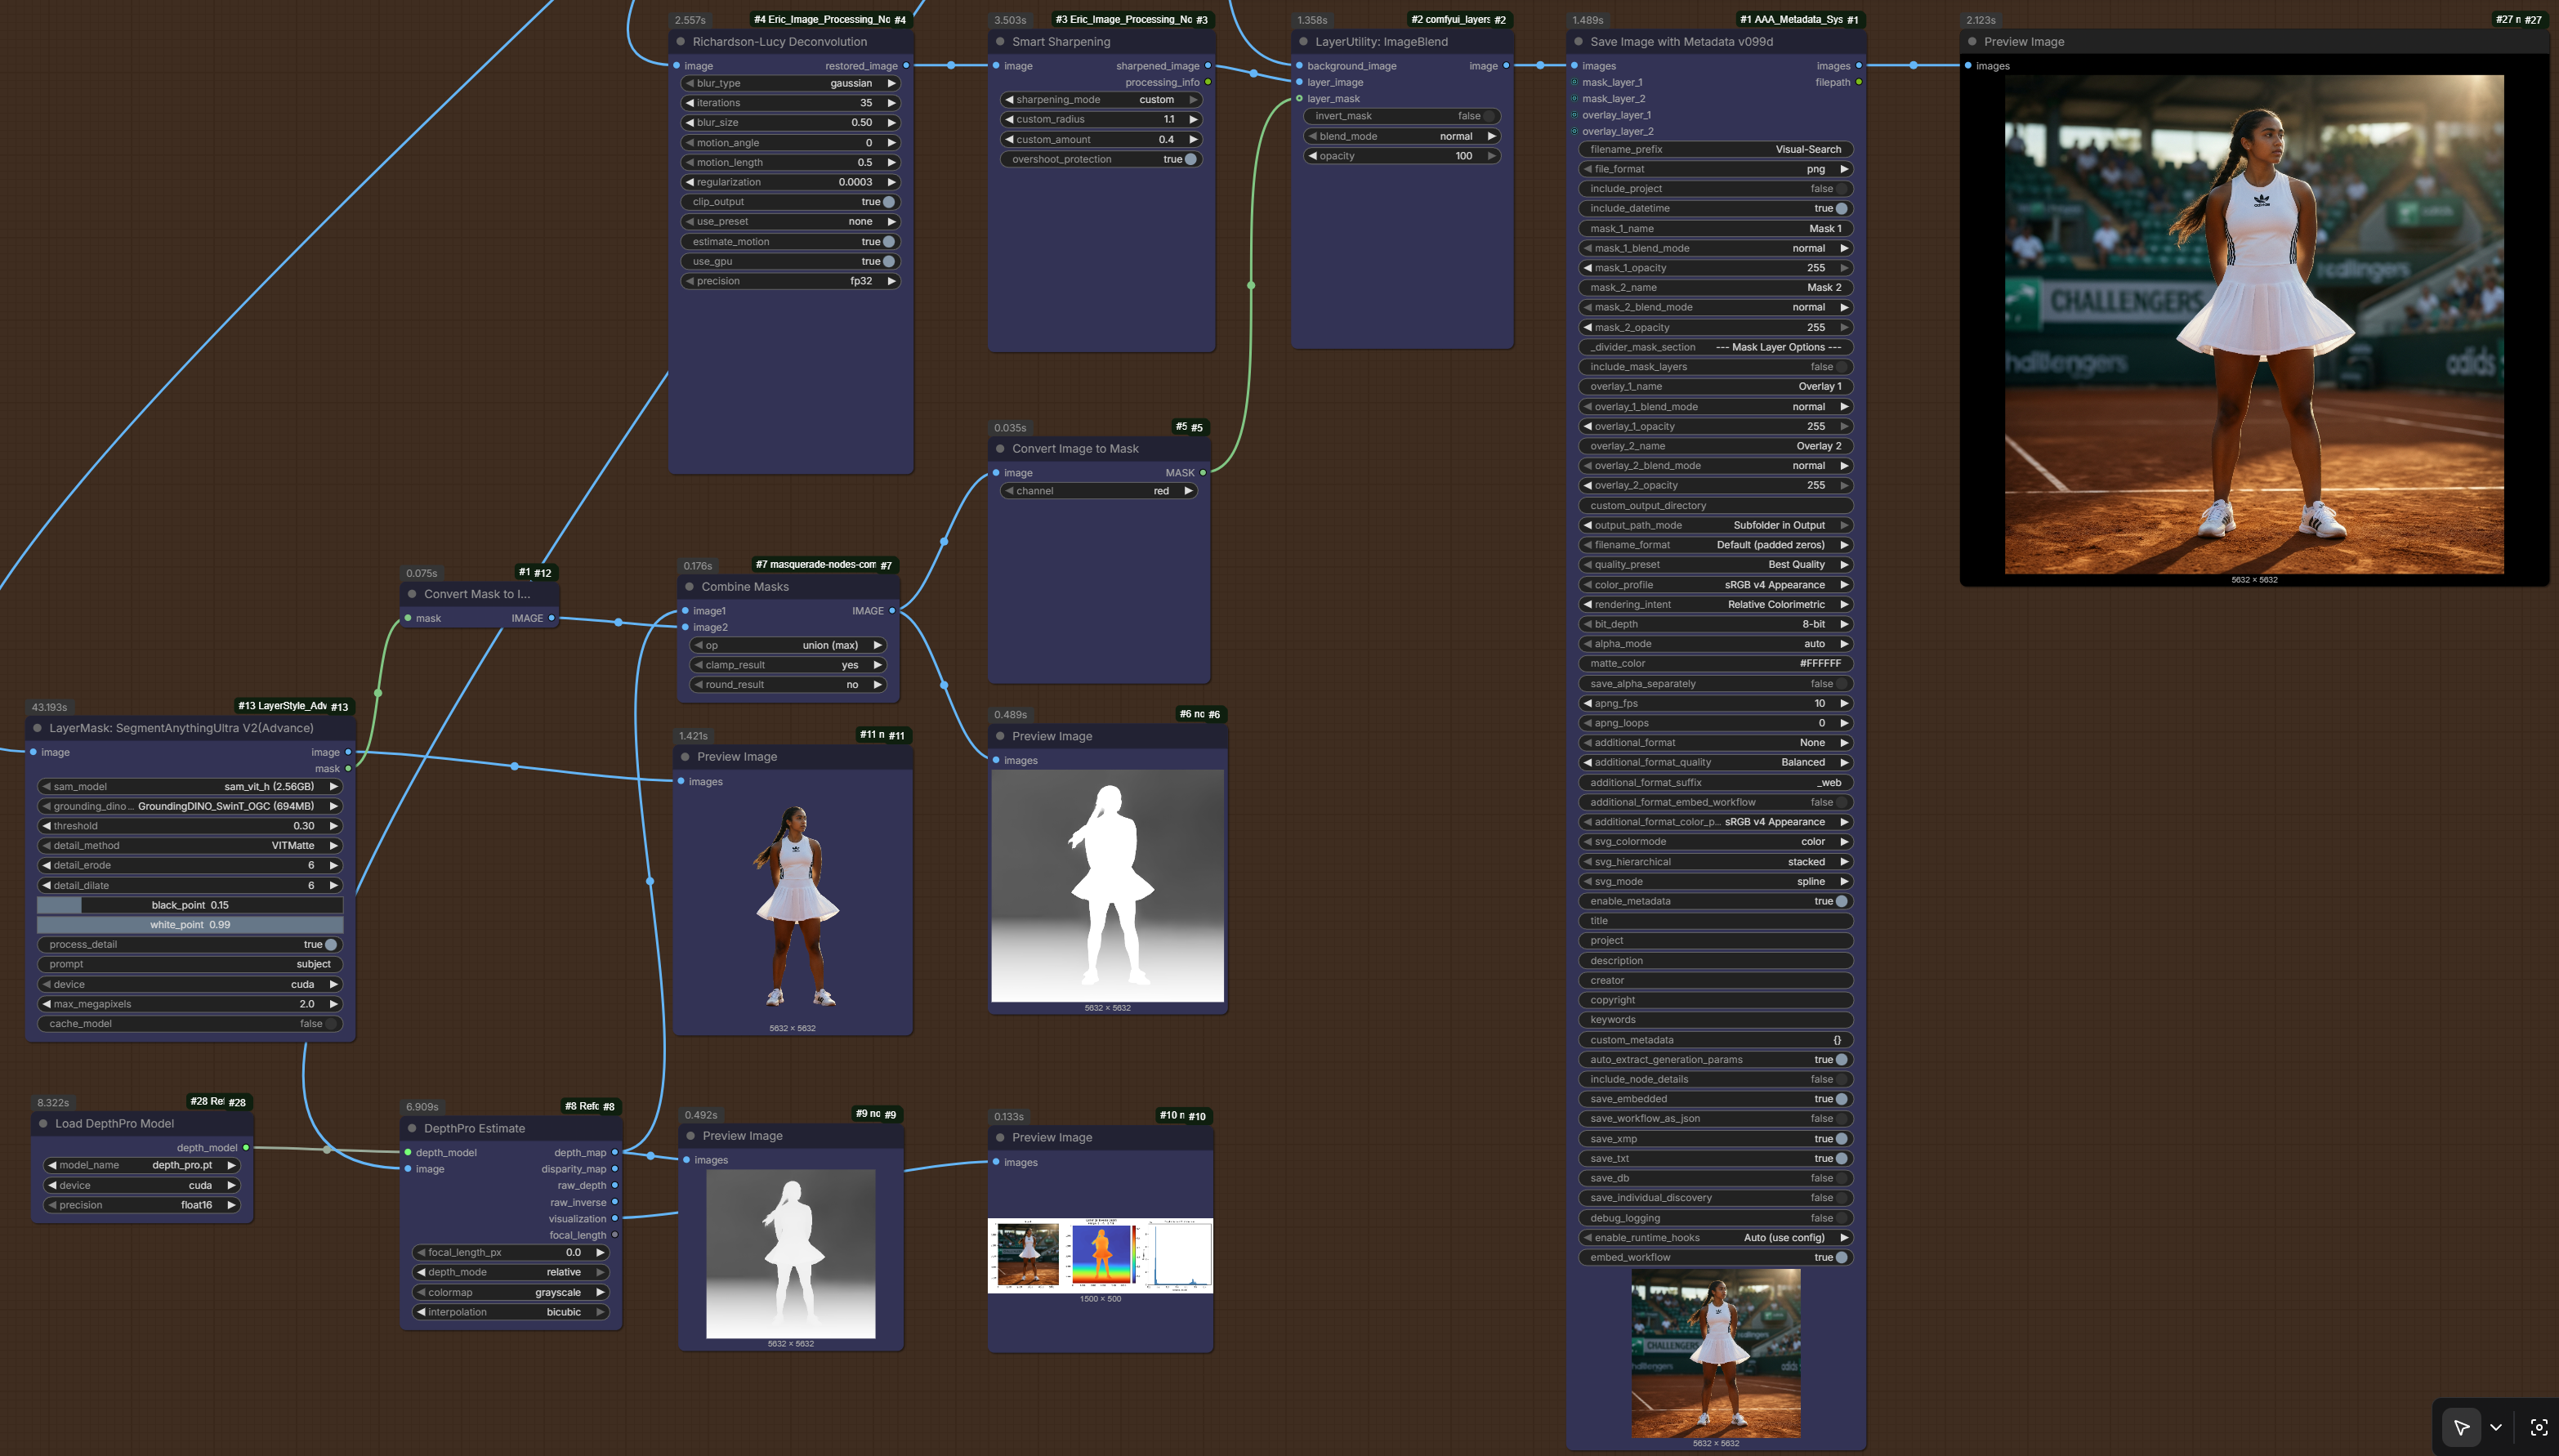Click the matte_color #FFFFFF field
Screen dimensions: 2559x1456
pos(1715,663)
